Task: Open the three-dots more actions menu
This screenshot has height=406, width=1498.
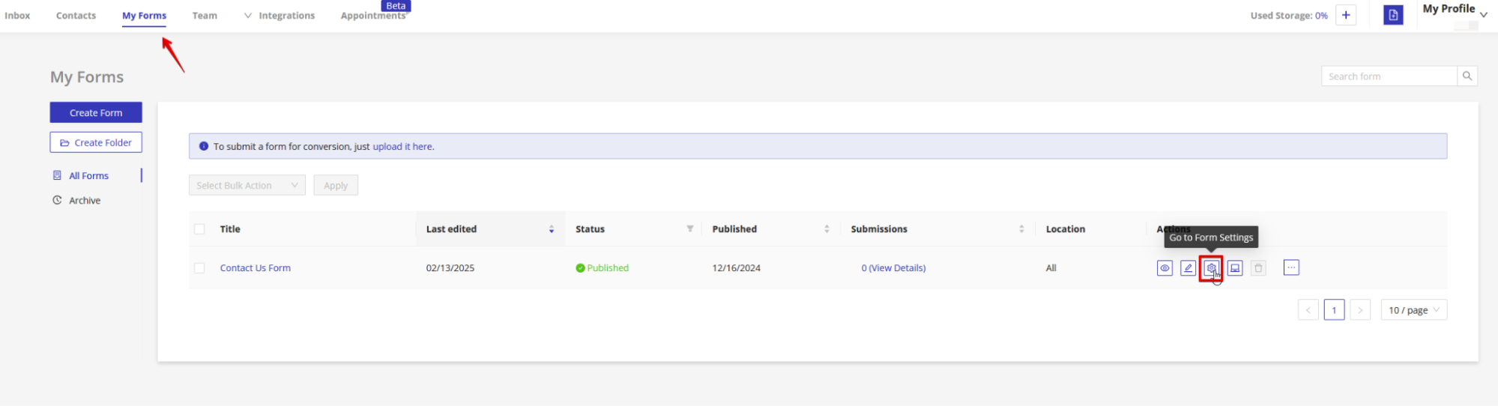Action: pos(1290,267)
